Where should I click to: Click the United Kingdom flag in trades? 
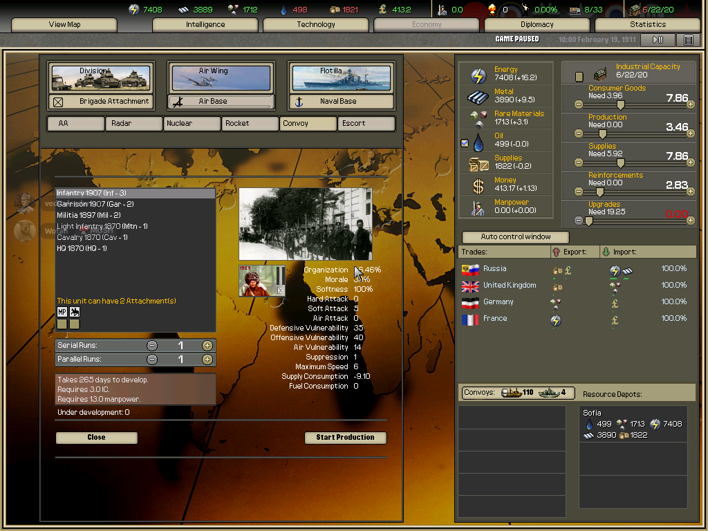(470, 286)
